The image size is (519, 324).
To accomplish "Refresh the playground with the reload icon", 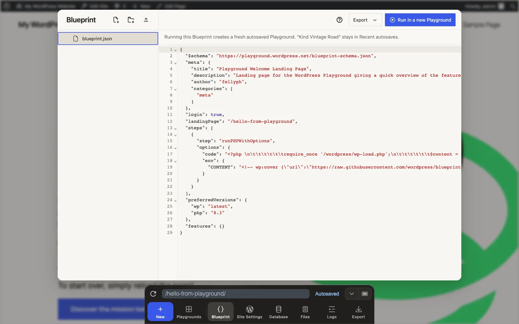I will pyautogui.click(x=153, y=294).
